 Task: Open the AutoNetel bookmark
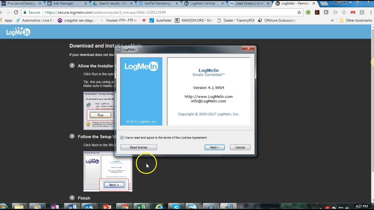pos(160,20)
